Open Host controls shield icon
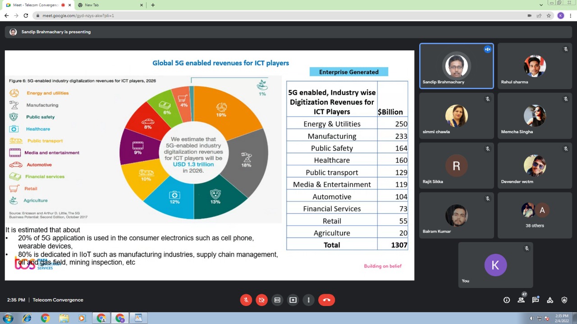Screen dimensions: 577x324 (564, 300)
